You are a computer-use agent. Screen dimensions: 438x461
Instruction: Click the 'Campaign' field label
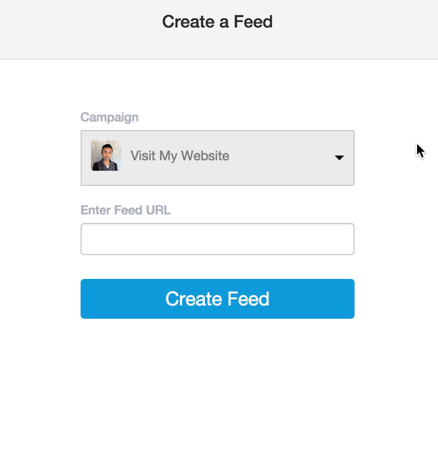click(109, 118)
